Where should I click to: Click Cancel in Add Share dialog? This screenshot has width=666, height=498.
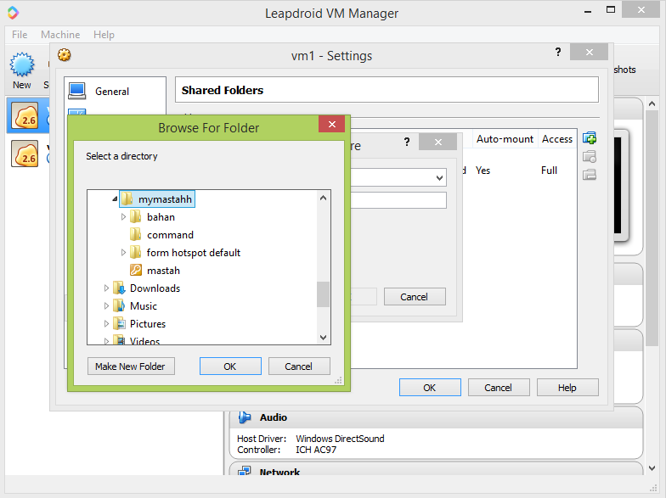point(415,297)
